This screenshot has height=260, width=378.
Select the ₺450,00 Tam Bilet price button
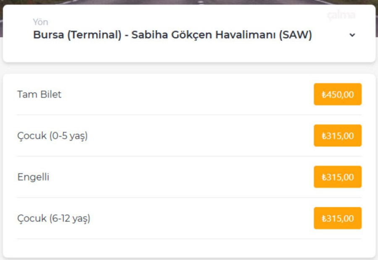point(338,94)
